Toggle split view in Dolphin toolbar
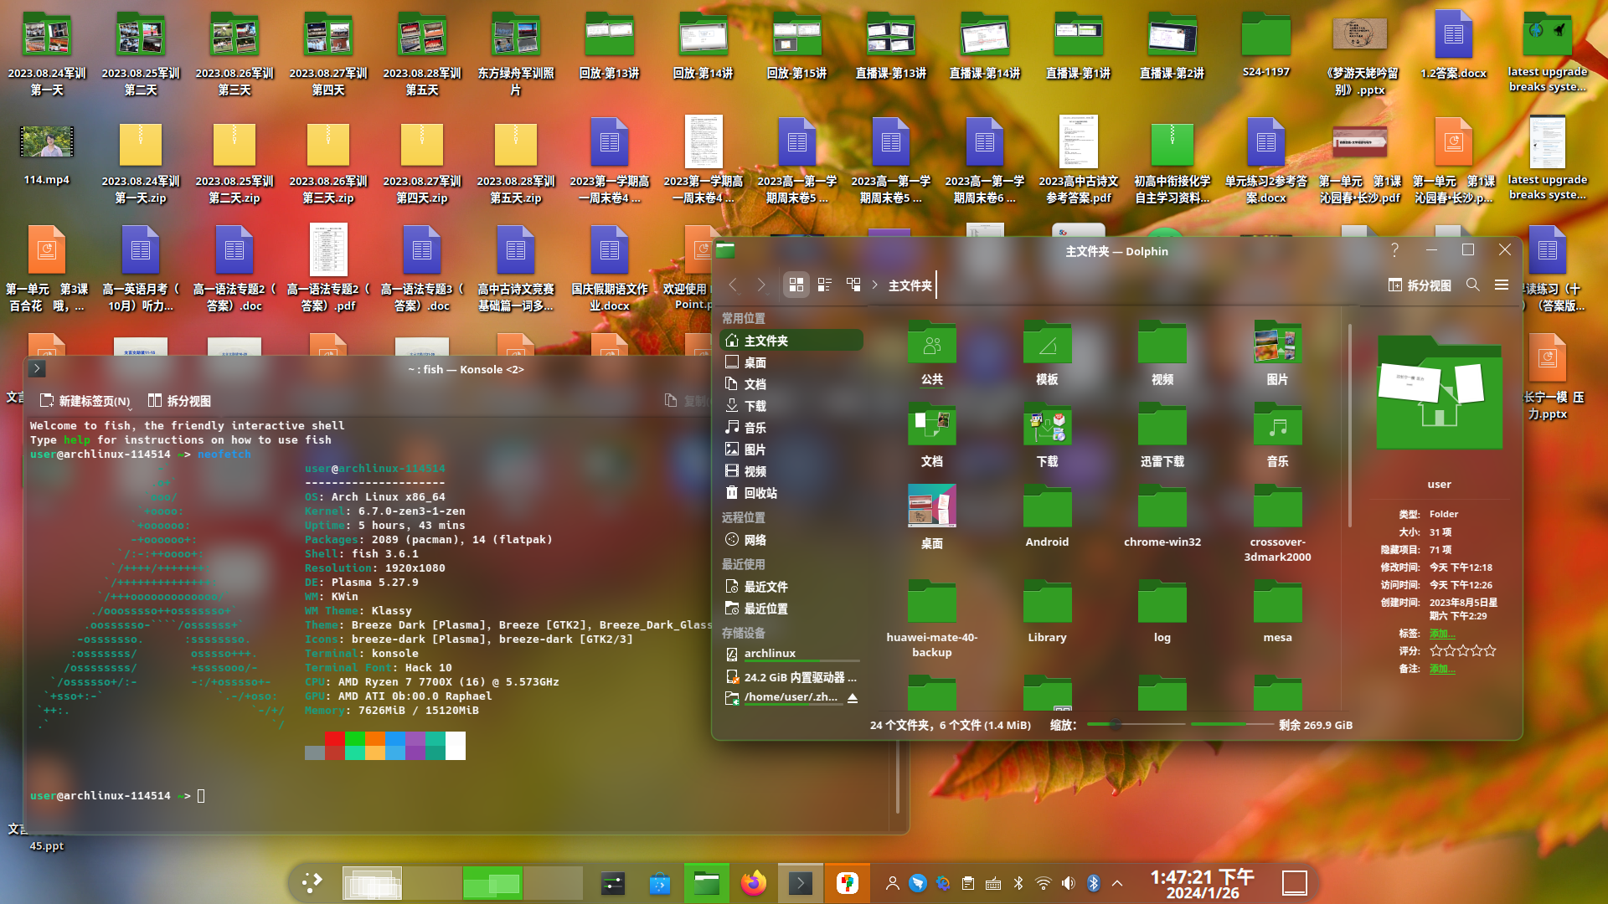1608x904 pixels. pos(1419,285)
